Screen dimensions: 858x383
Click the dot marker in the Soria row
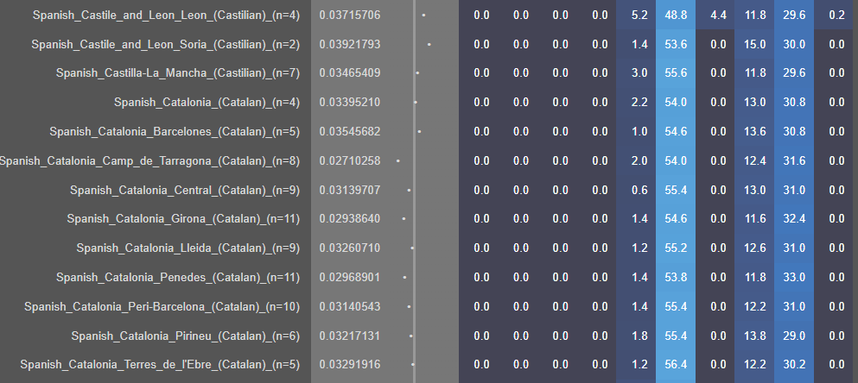(429, 43)
